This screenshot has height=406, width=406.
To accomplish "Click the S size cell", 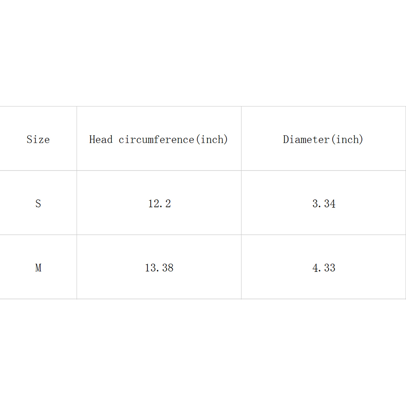I will [x=38, y=203].
